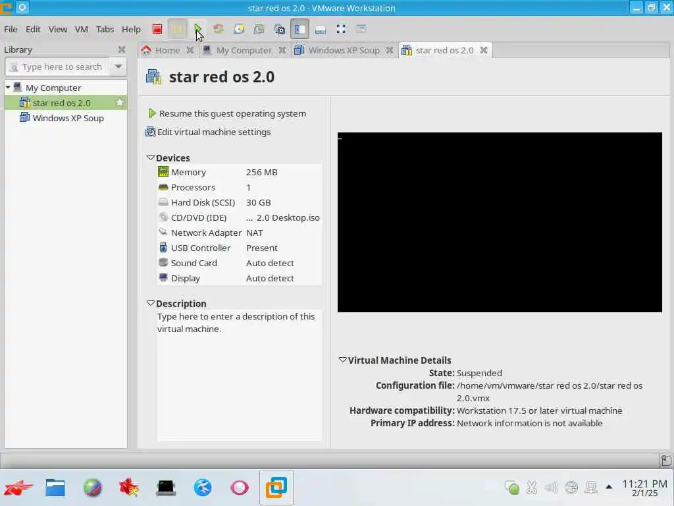This screenshot has height=506, width=674.
Task: Click the description text field
Action: coord(239,374)
